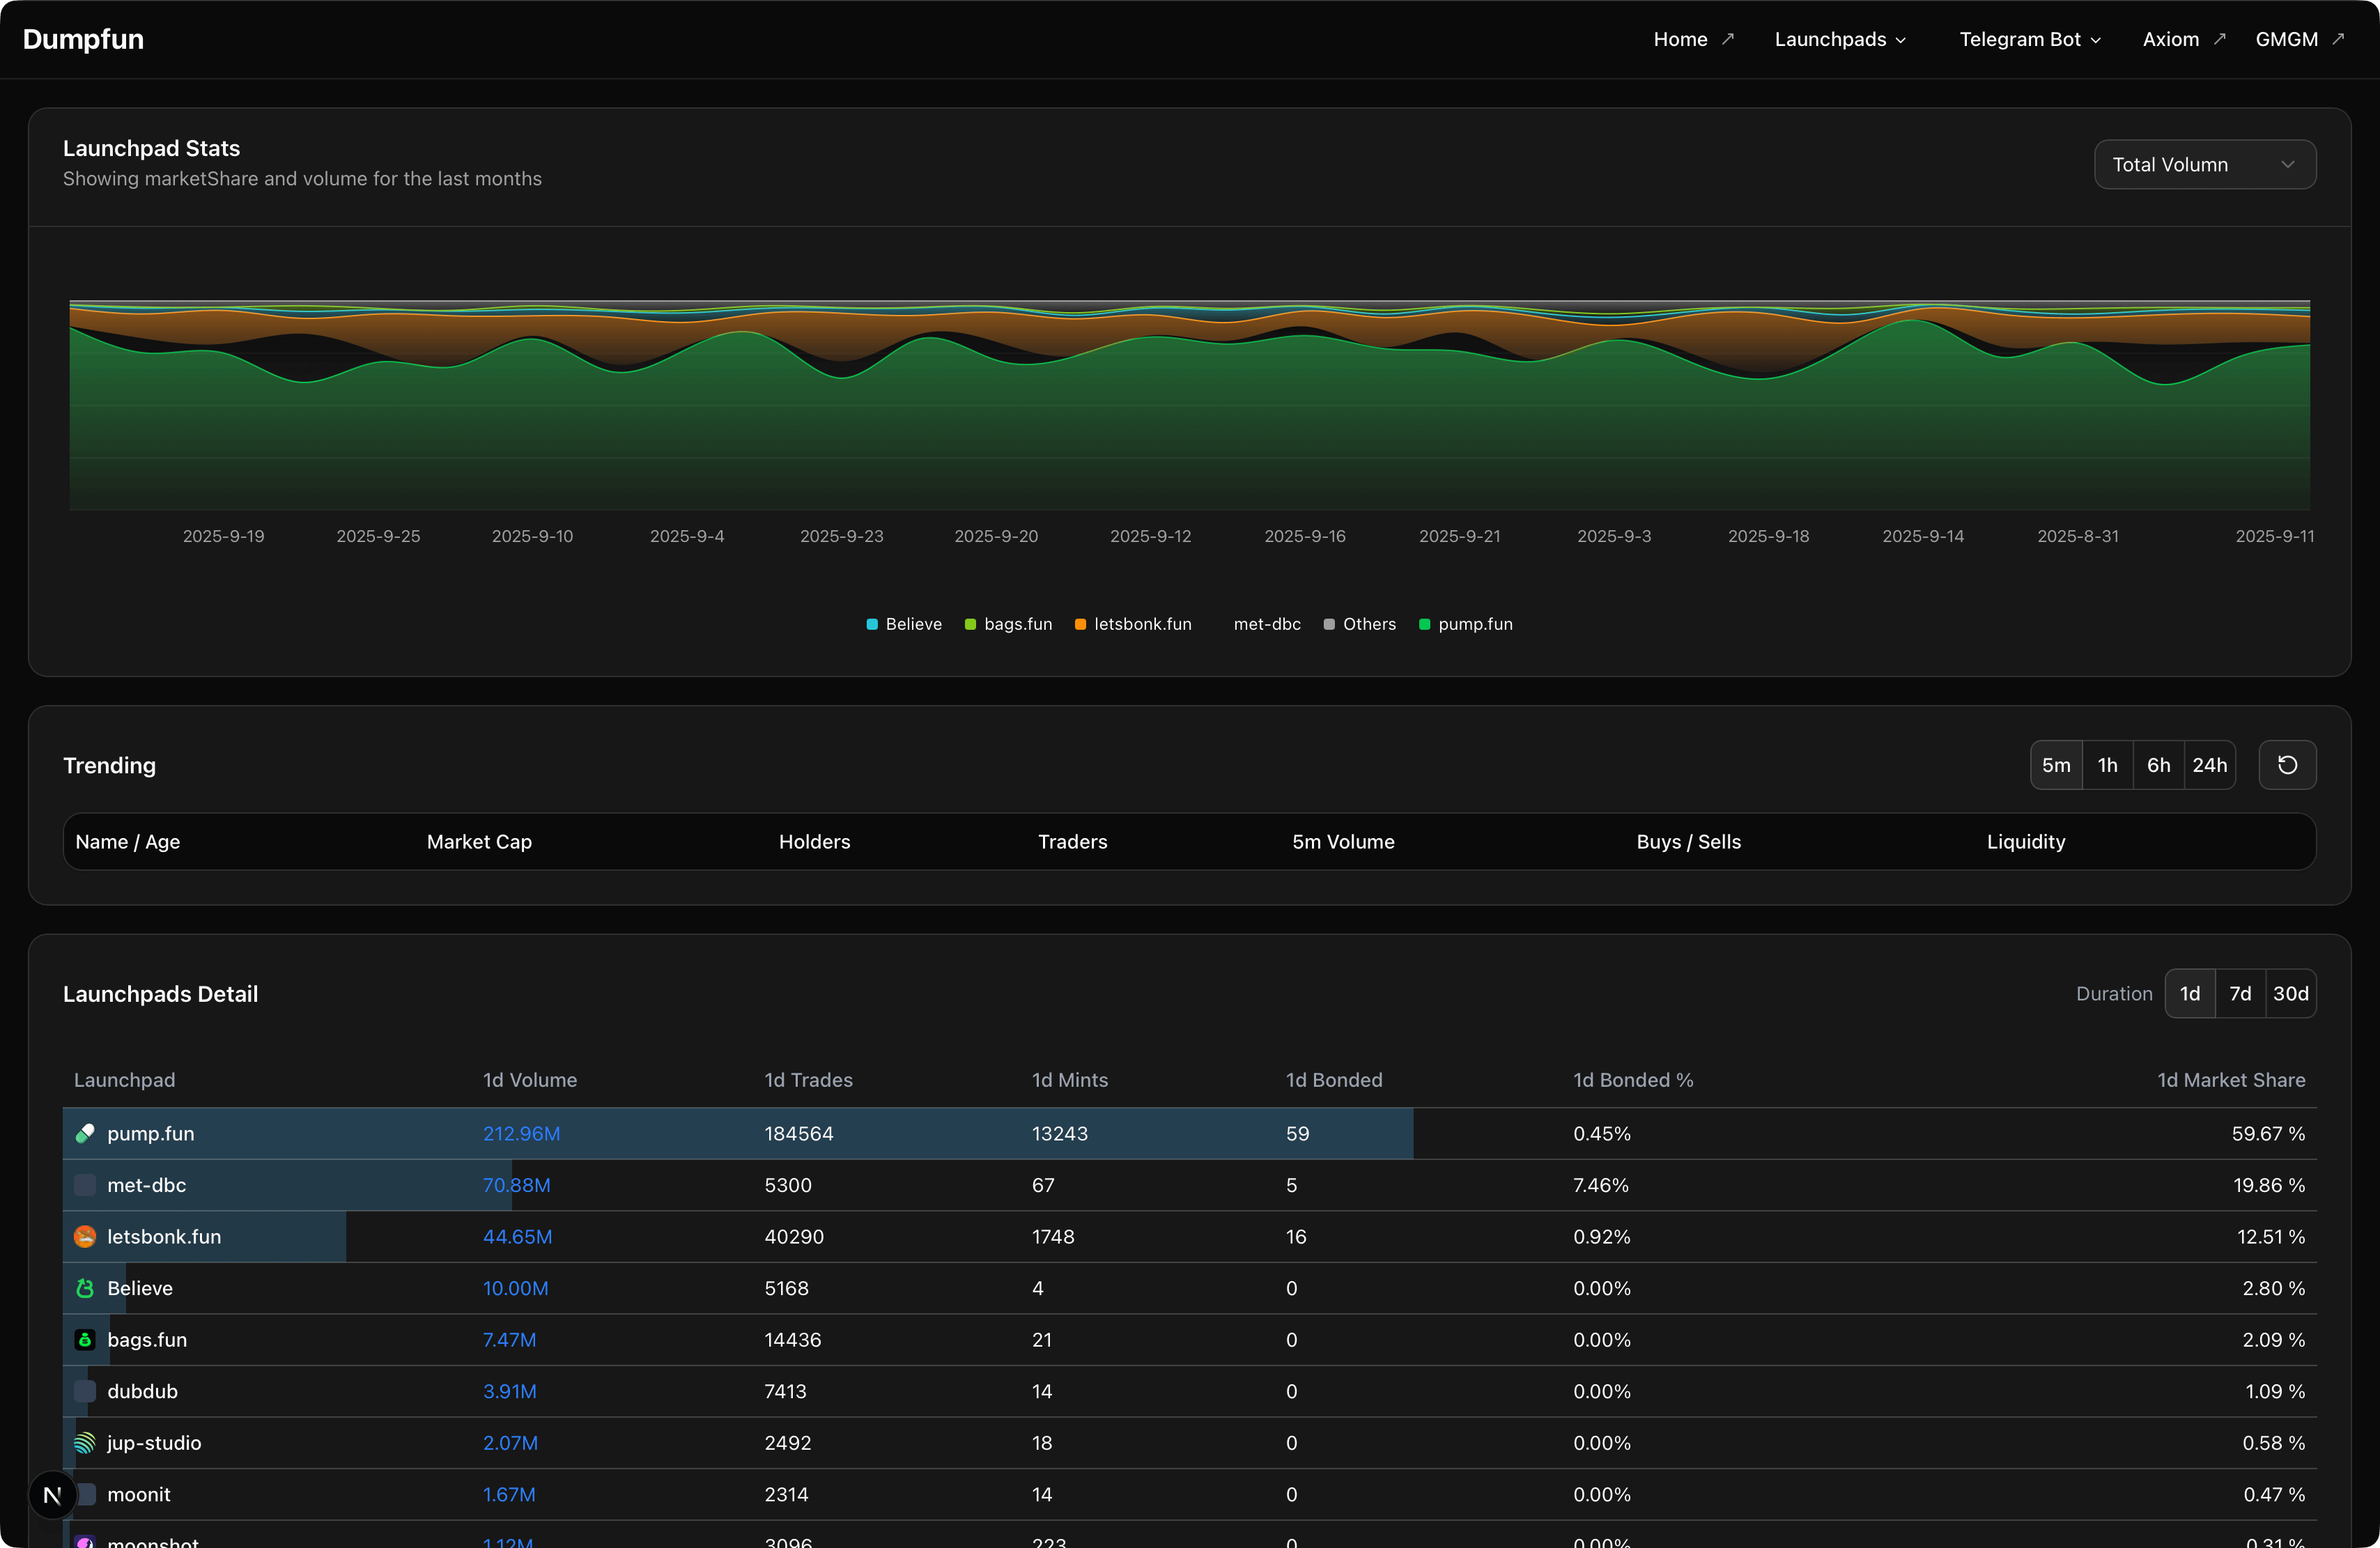The width and height of the screenshot is (2380, 1548).
Task: Open the Home link
Action: pyautogui.click(x=1693, y=39)
